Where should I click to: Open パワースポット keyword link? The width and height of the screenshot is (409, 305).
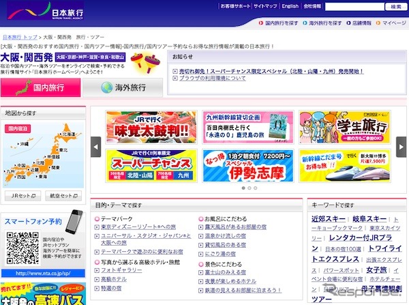pyautogui.click(x=342, y=270)
